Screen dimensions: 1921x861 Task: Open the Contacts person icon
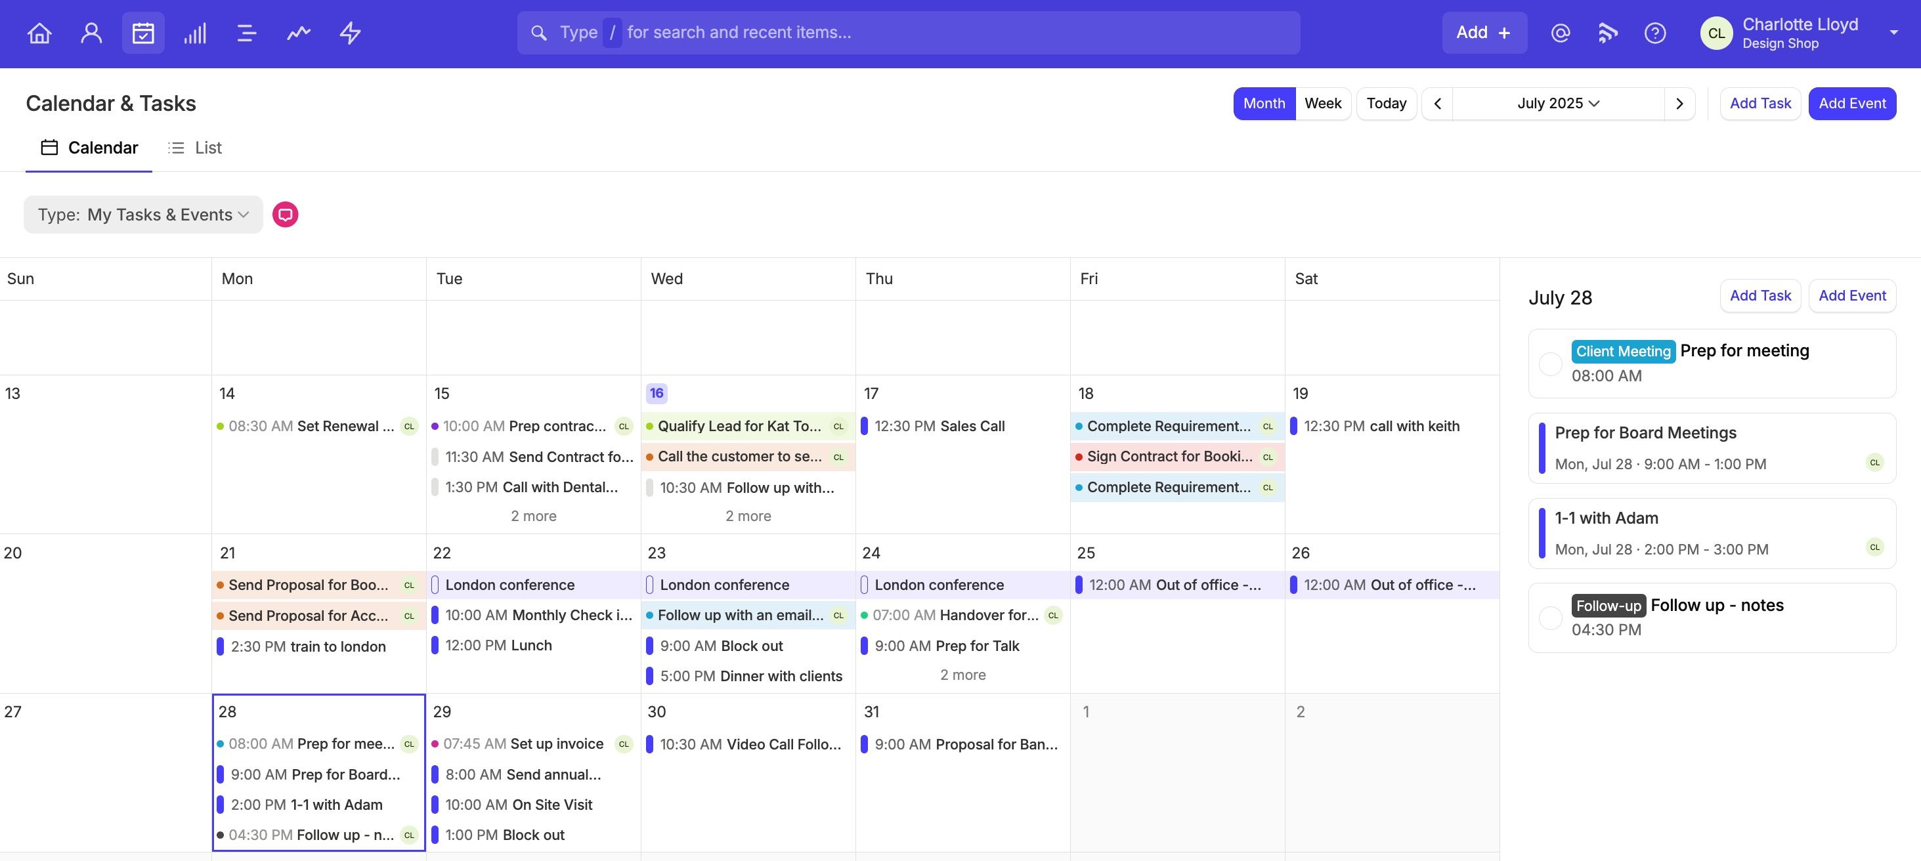tap(91, 33)
